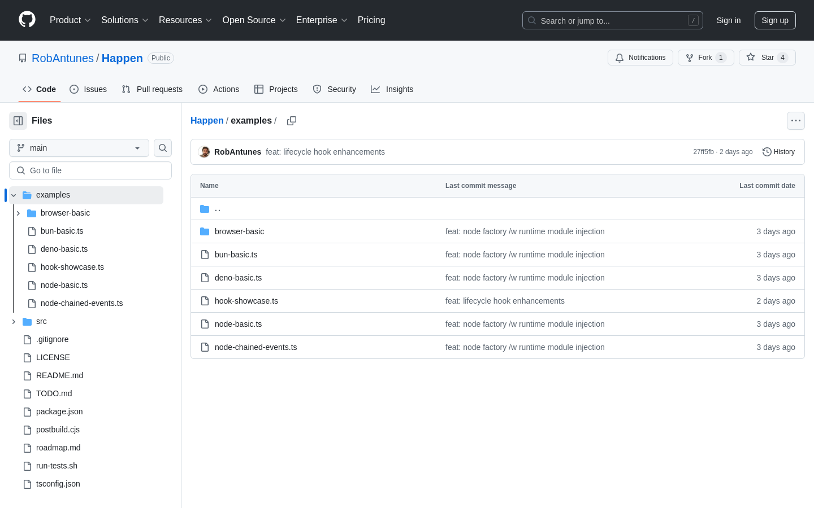Go to parent directory folder icon
The width and height of the screenshot is (814, 508).
coord(205,209)
